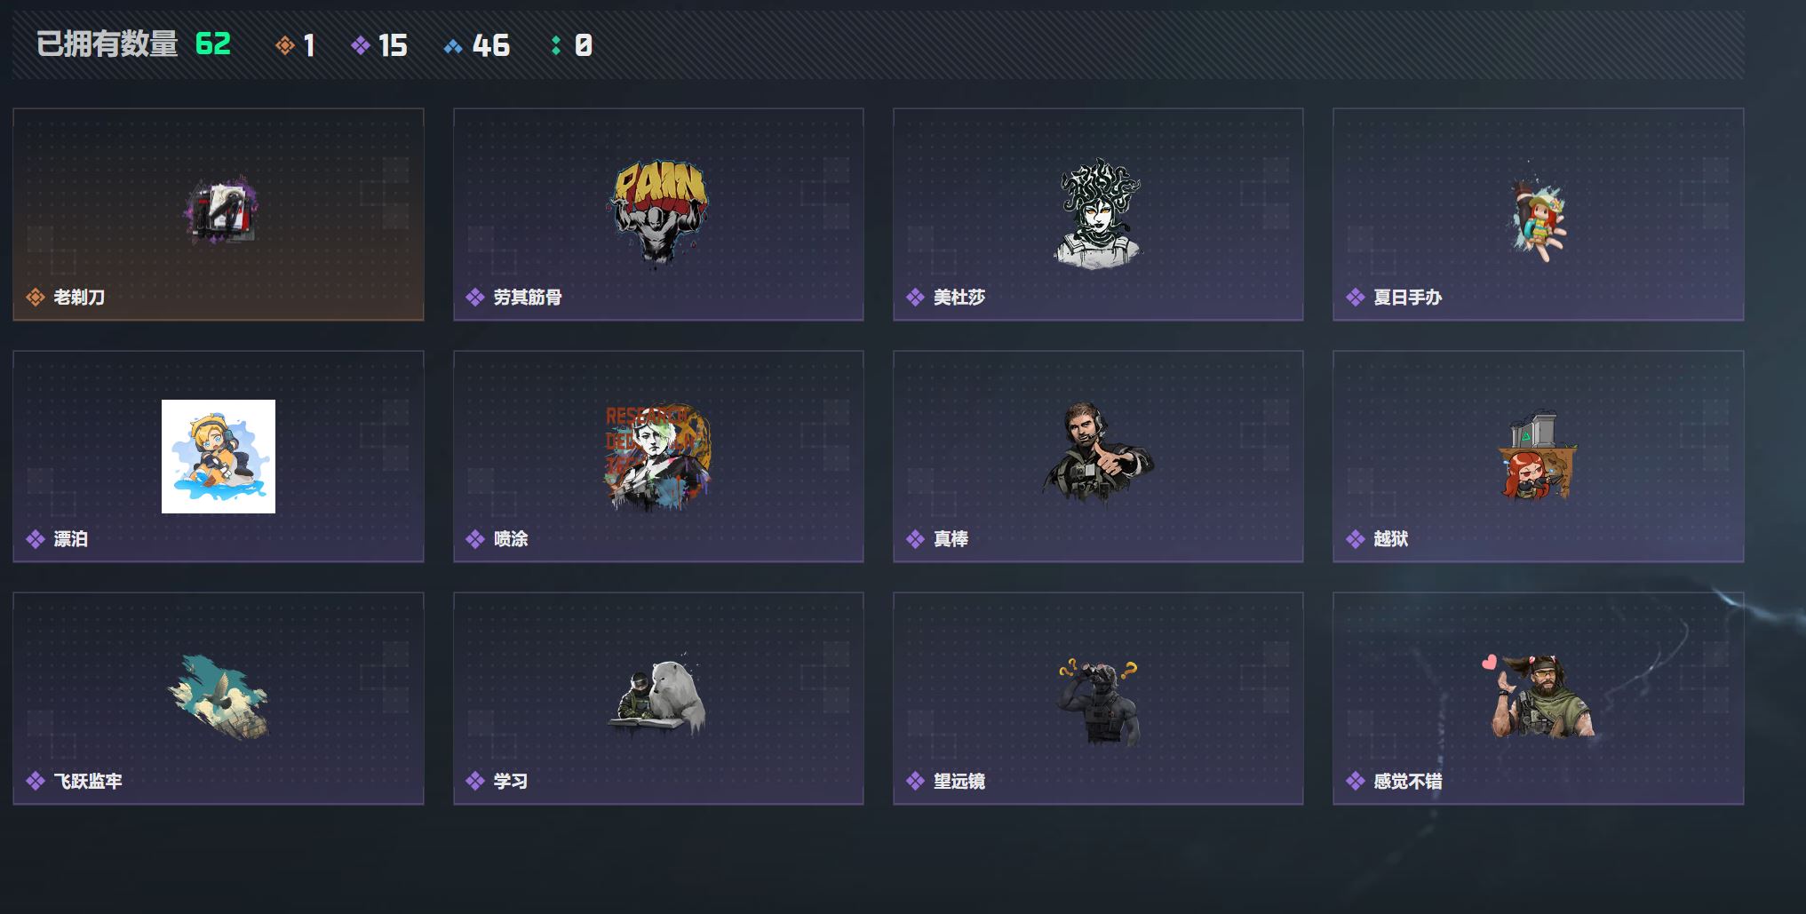This screenshot has width=1806, height=914.
Task: Click the PAIN graffiti icon 劳其筋骨
Action: [658, 212]
